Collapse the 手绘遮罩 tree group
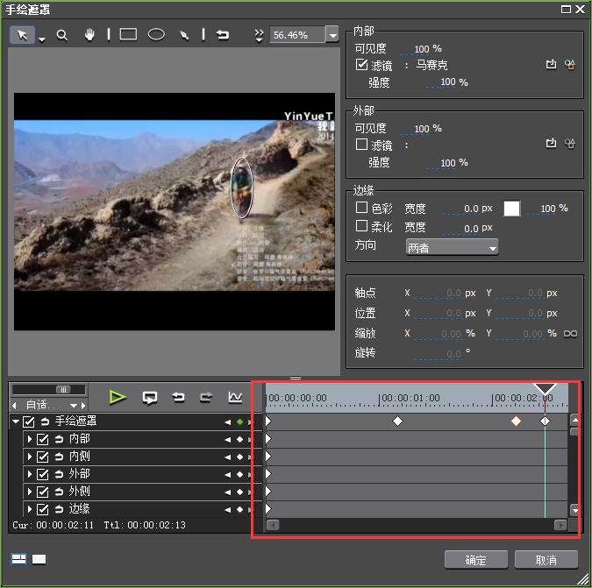592x588 pixels. tap(16, 422)
